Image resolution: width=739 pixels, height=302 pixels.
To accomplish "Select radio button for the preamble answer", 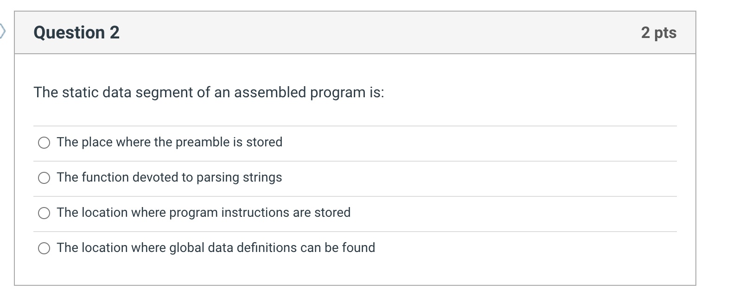I will (44, 143).
